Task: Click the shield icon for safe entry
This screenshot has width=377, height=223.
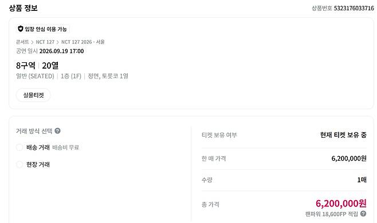Action: pyautogui.click(x=21, y=29)
